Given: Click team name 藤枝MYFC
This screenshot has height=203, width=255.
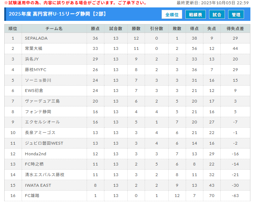Looking at the screenshot, I should coord(35,70).
